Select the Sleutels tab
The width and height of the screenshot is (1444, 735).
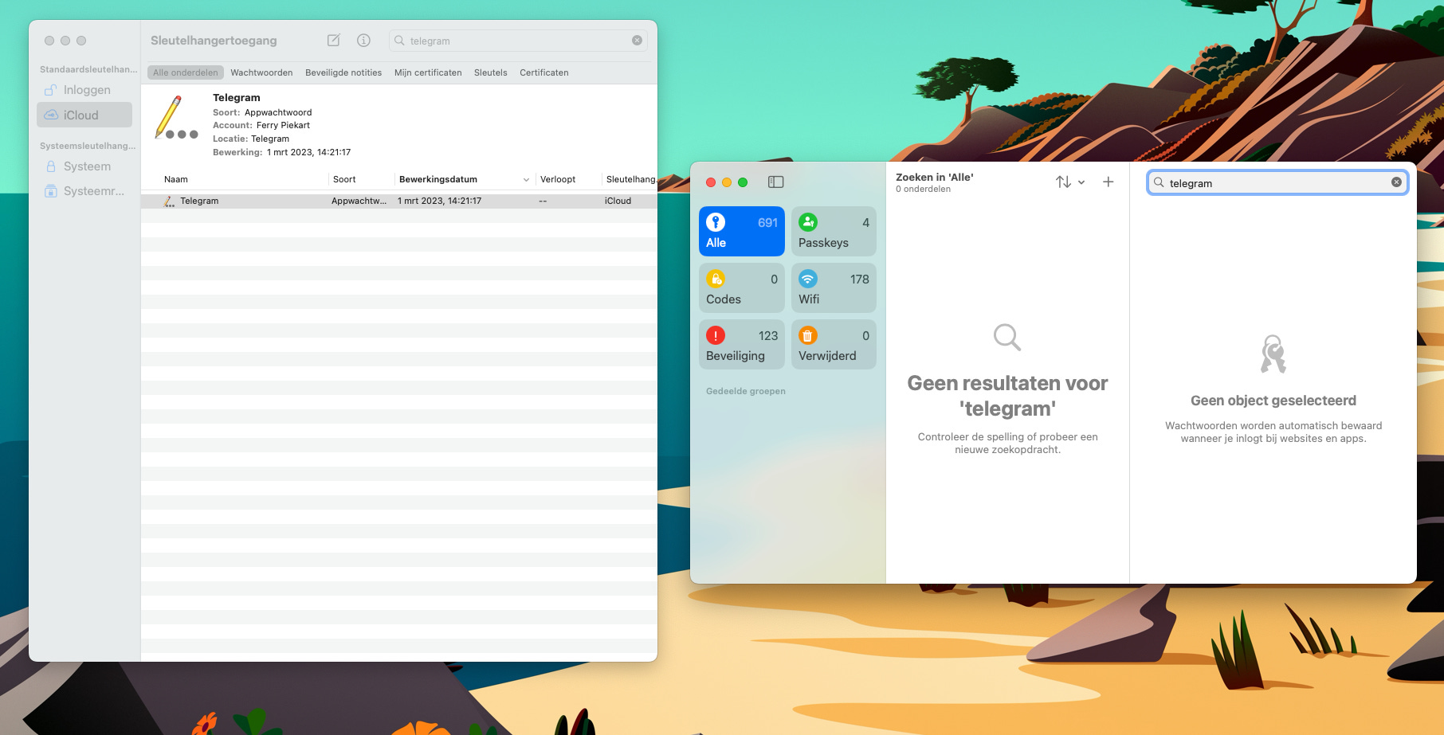click(x=490, y=72)
